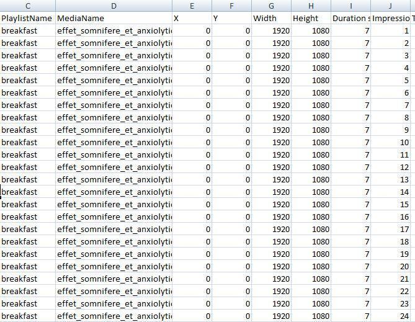Select Duration 7 in row with impression 7
415x322 pixels.
(x=350, y=105)
